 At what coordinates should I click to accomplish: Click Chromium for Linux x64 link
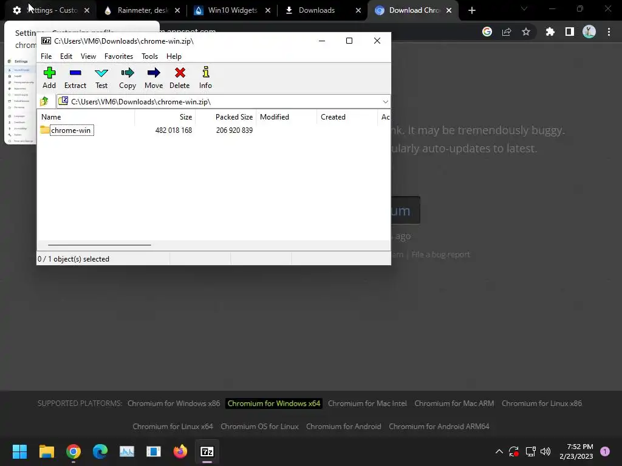pos(173,427)
